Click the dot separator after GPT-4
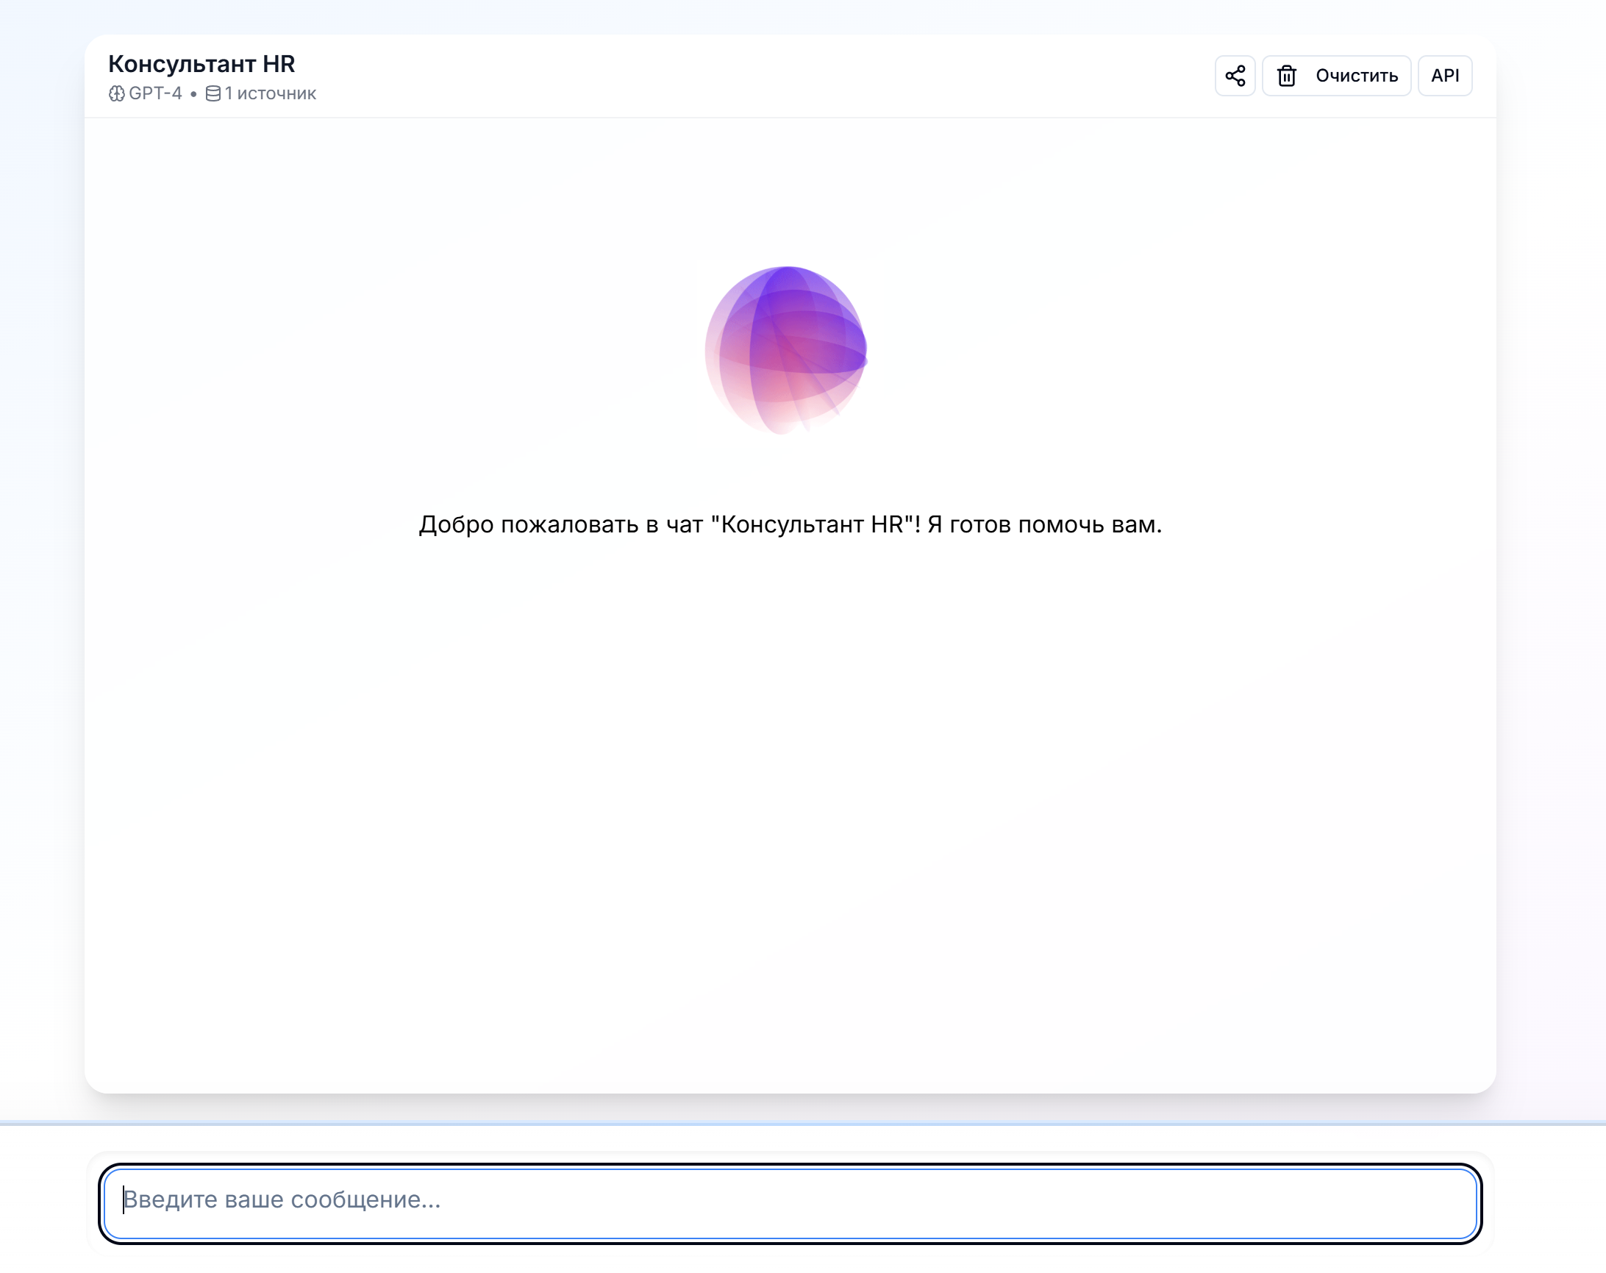 click(x=193, y=94)
